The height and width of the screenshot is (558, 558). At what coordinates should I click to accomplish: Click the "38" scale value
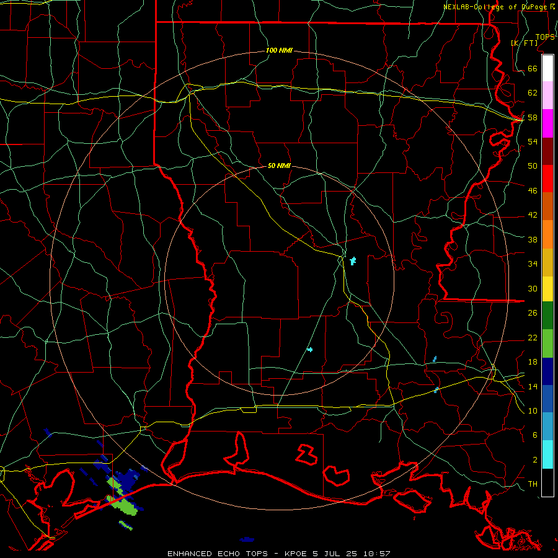[x=533, y=240]
